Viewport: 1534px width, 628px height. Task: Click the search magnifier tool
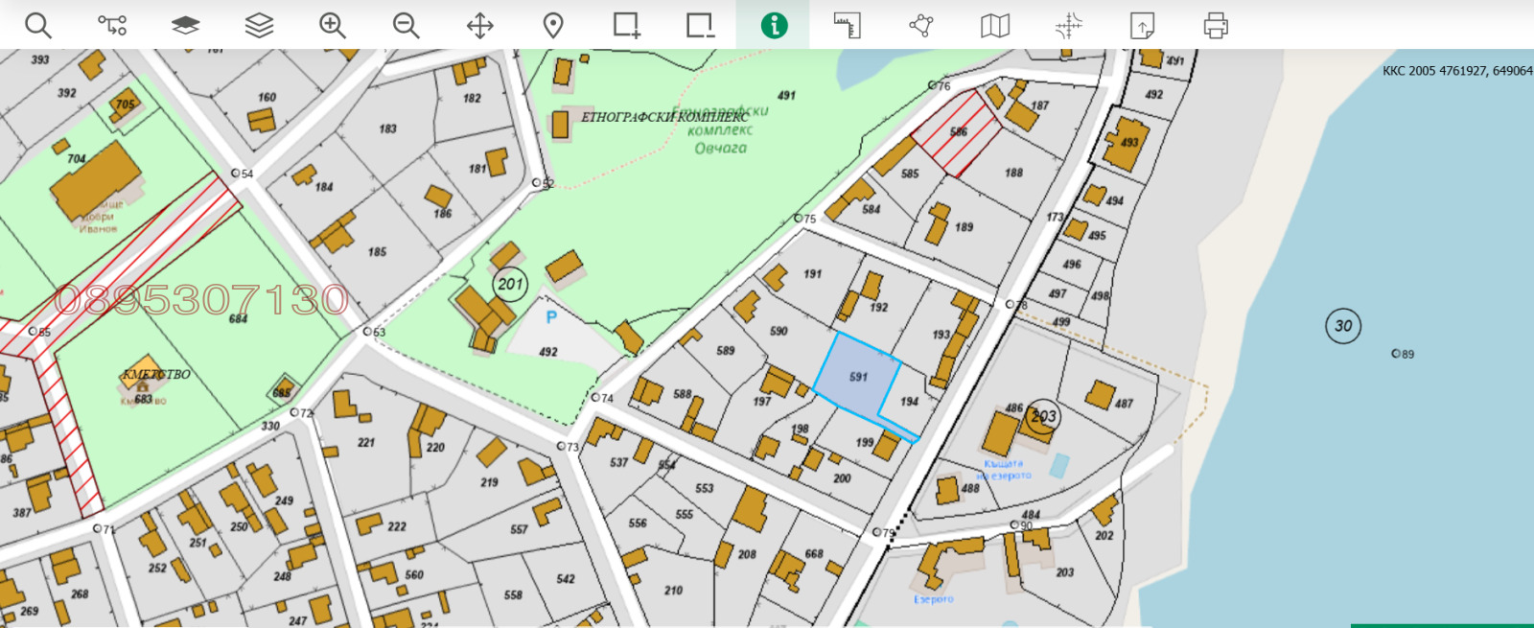[x=38, y=25]
